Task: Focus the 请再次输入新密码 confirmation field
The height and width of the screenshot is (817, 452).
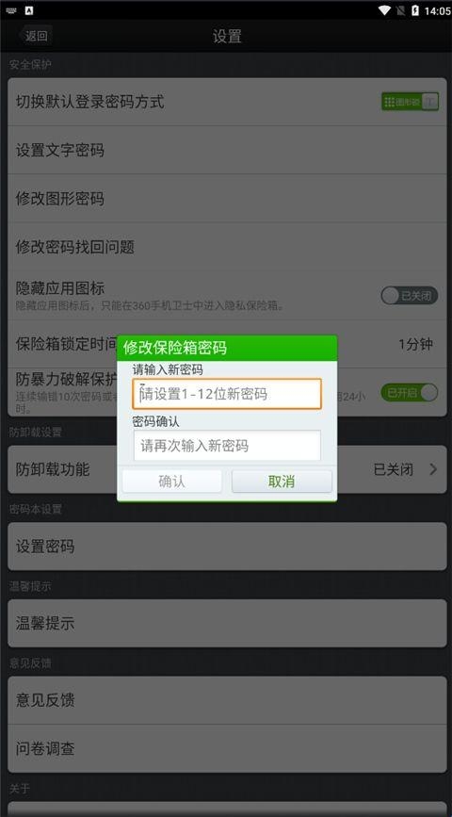Action: tap(227, 446)
